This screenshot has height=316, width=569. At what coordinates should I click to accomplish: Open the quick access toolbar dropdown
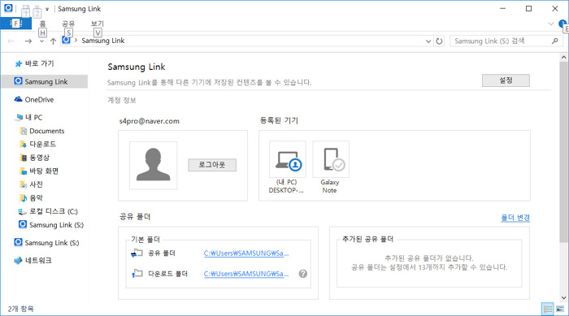47,10
